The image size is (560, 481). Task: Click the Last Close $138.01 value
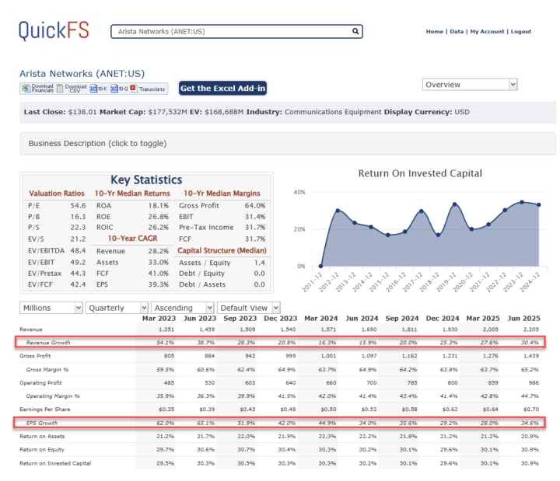click(x=82, y=112)
